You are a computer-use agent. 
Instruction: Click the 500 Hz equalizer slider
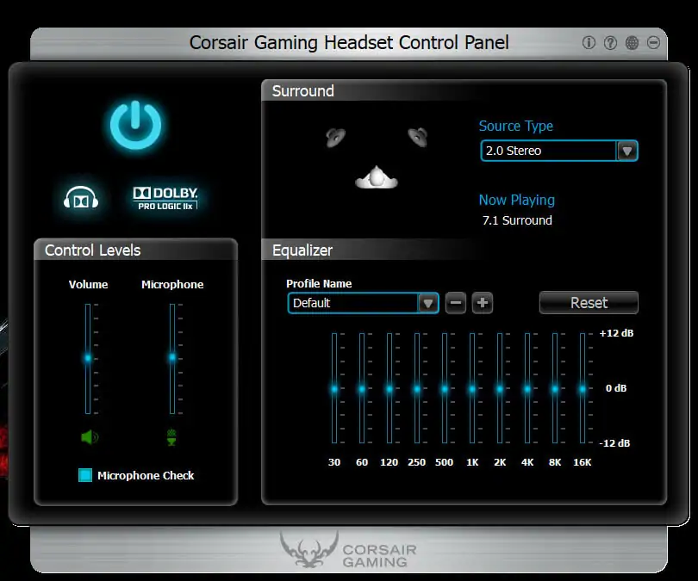pos(445,389)
